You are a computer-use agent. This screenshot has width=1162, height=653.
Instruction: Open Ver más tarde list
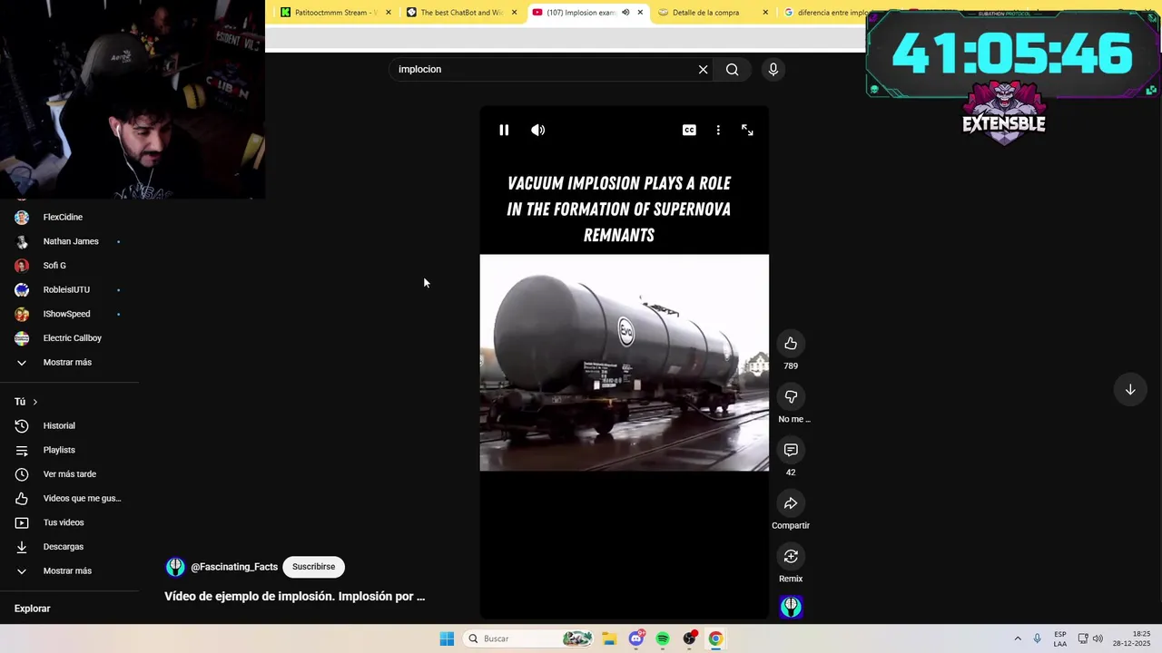(69, 474)
